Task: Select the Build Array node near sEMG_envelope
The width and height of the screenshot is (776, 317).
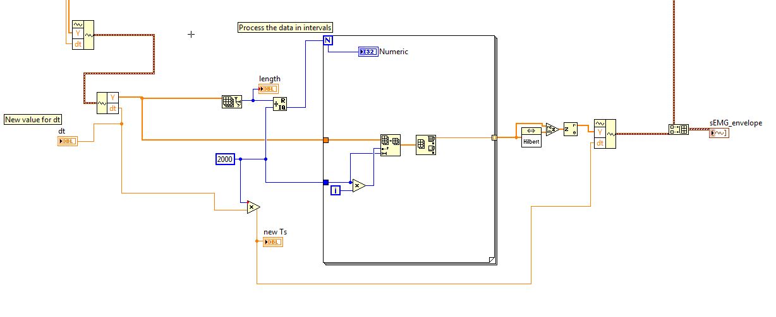Action: click(679, 129)
